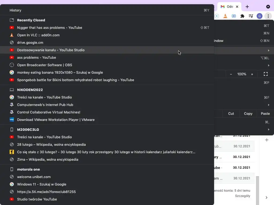The width and height of the screenshot is (274, 205).
Task: Reopen the drive.google.cm closed tab
Action: pyautogui.click(x=107, y=42)
